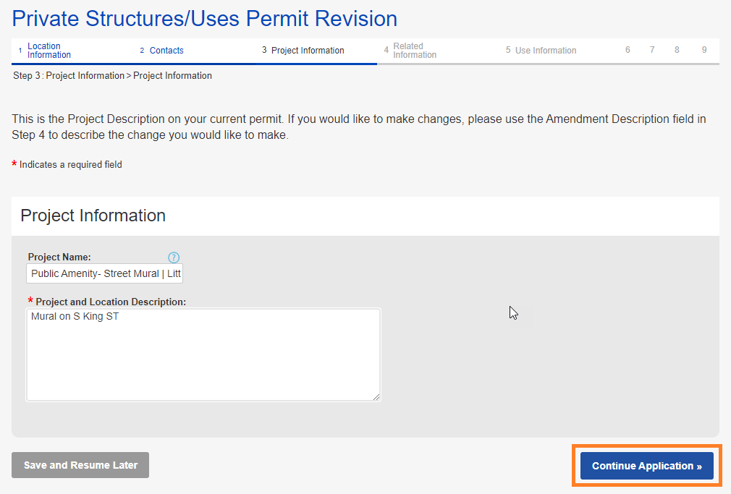Click the Project Information section heading
The height and width of the screenshot is (494, 731).
93,216
